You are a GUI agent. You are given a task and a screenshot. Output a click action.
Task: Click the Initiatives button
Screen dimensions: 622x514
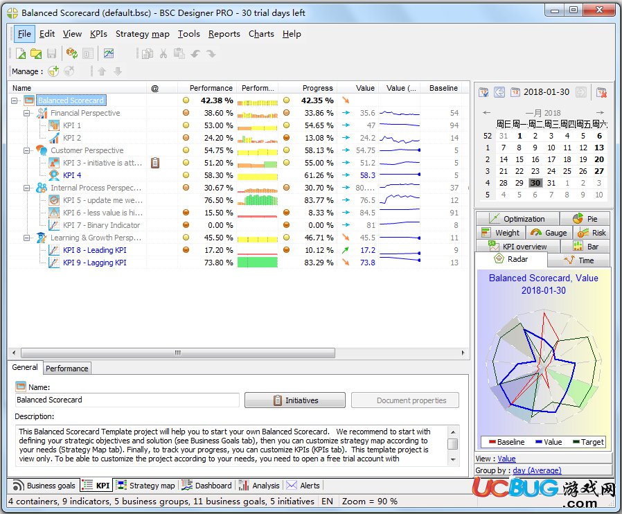click(x=295, y=400)
